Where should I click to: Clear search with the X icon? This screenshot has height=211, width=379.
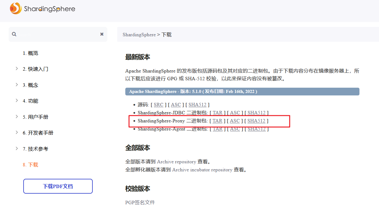coord(102,34)
